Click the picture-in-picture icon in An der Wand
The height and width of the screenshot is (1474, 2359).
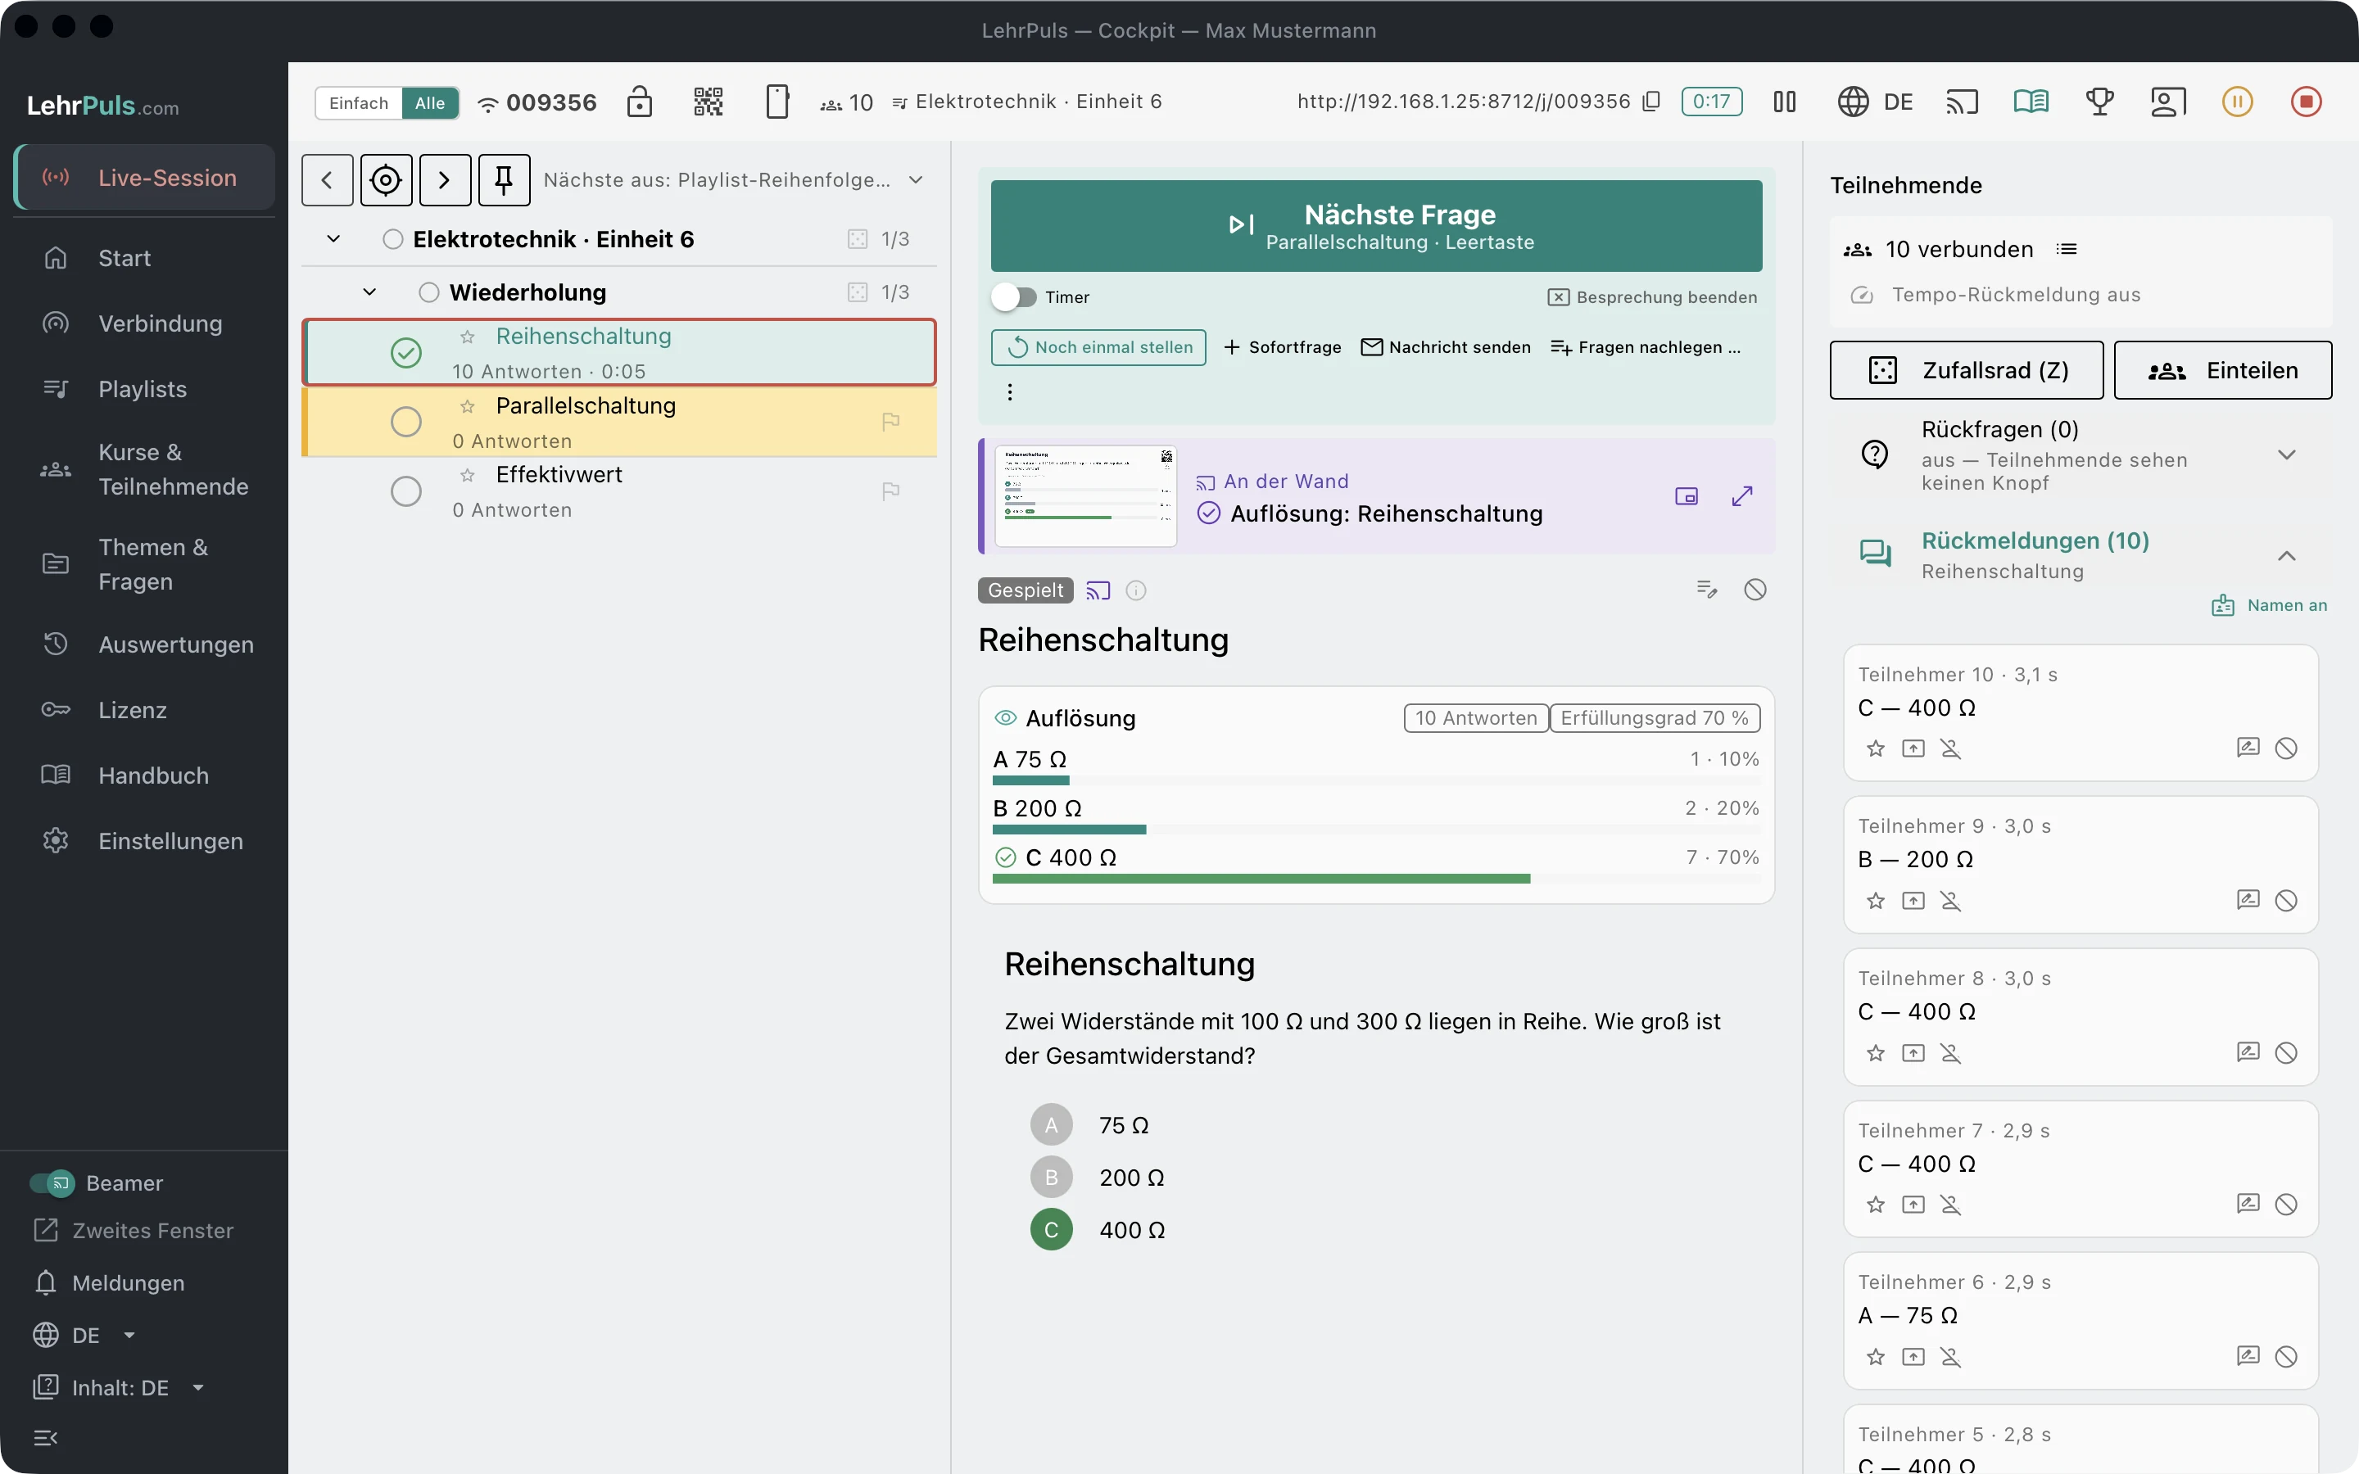1687,496
